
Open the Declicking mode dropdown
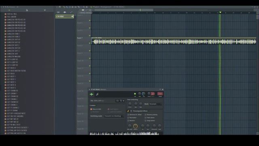[114, 116]
